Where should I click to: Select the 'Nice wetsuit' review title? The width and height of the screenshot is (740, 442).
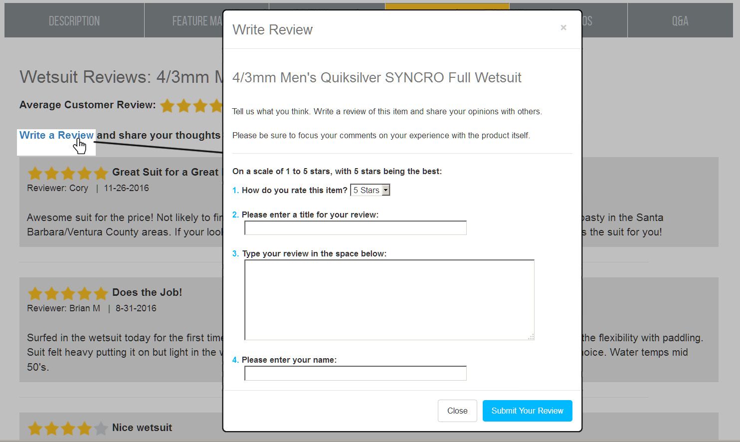click(142, 428)
